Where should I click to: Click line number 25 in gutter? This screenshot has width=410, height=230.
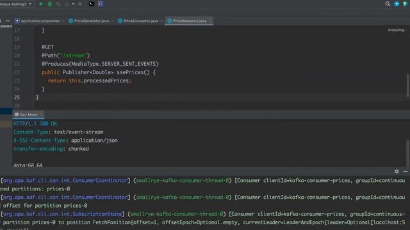pyautogui.click(x=17, y=97)
